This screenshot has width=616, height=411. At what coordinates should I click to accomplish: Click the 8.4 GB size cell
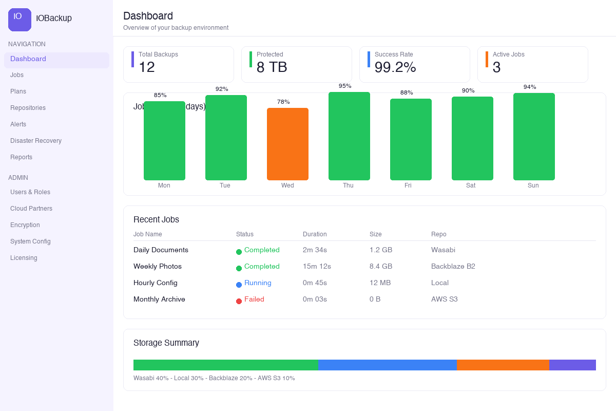(x=381, y=267)
